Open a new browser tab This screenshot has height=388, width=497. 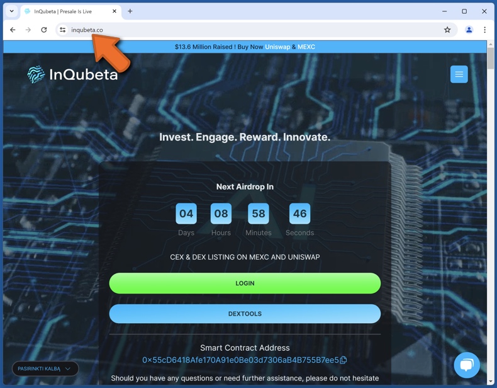pyautogui.click(x=130, y=11)
